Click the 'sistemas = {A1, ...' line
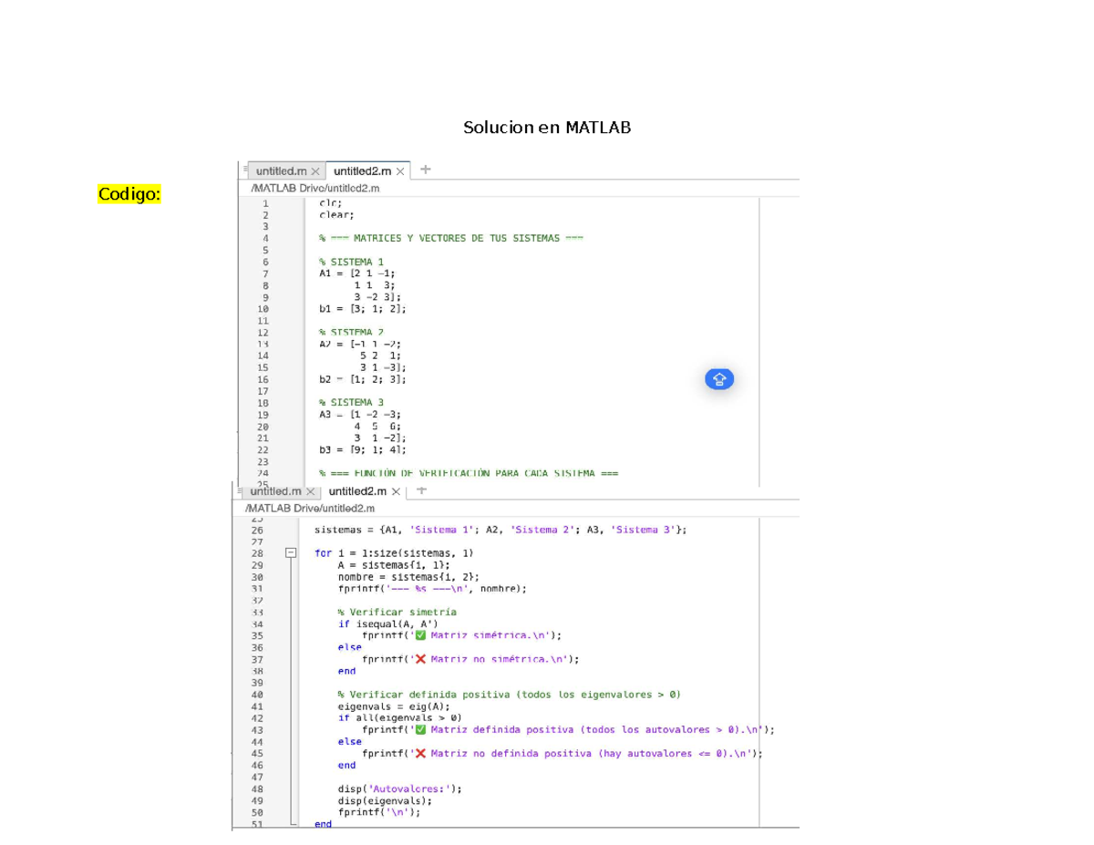1094x845 pixels. 501,530
